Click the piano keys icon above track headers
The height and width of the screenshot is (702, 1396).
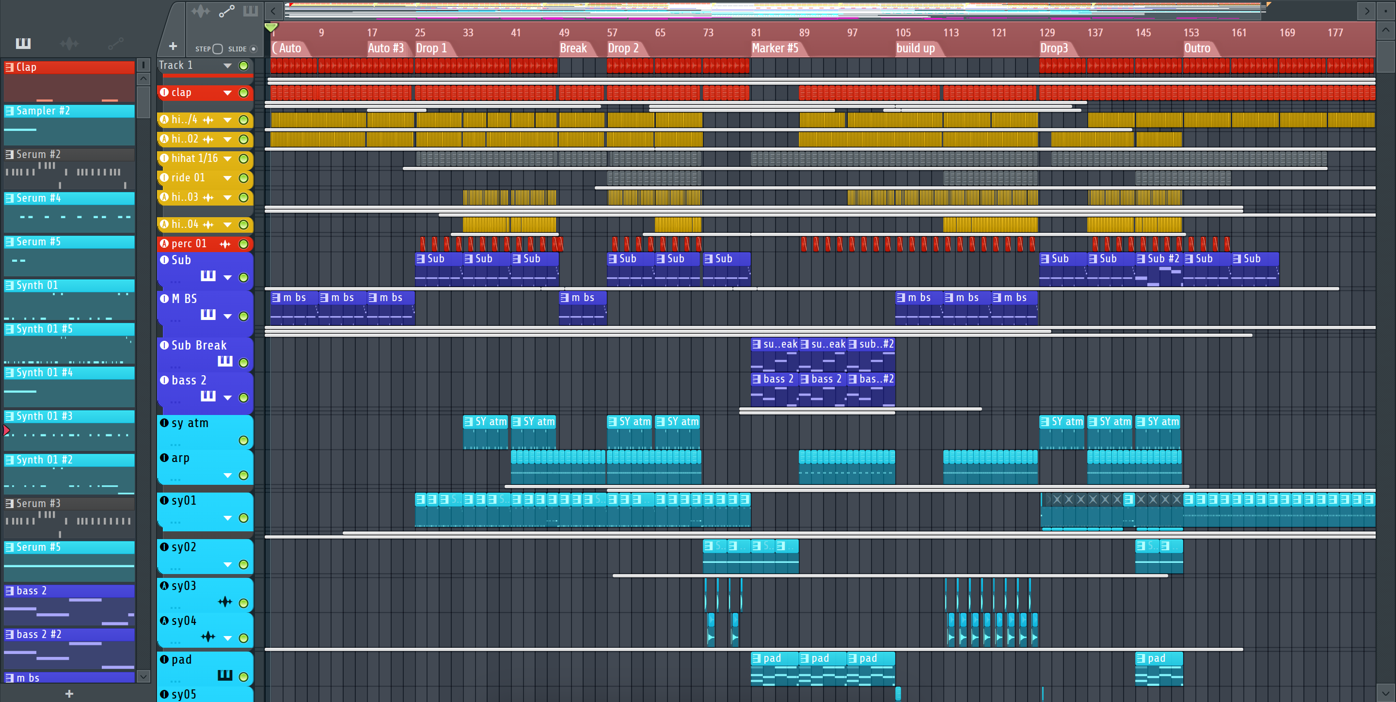[251, 11]
